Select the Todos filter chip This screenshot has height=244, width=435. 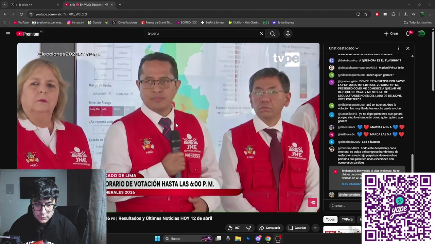(x=330, y=219)
